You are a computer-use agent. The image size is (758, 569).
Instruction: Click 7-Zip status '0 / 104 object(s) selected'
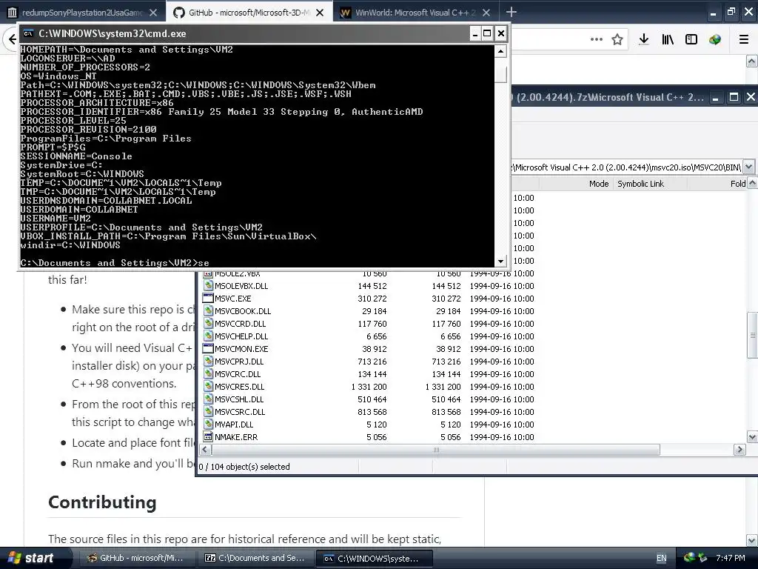click(244, 467)
